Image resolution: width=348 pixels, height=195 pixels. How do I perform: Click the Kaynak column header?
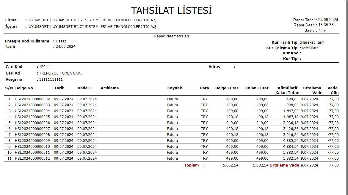(175, 88)
